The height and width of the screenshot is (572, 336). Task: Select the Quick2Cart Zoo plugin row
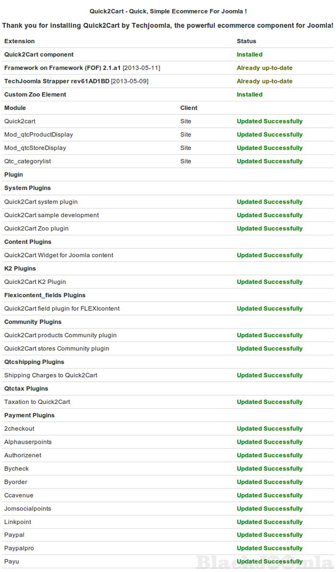36,229
